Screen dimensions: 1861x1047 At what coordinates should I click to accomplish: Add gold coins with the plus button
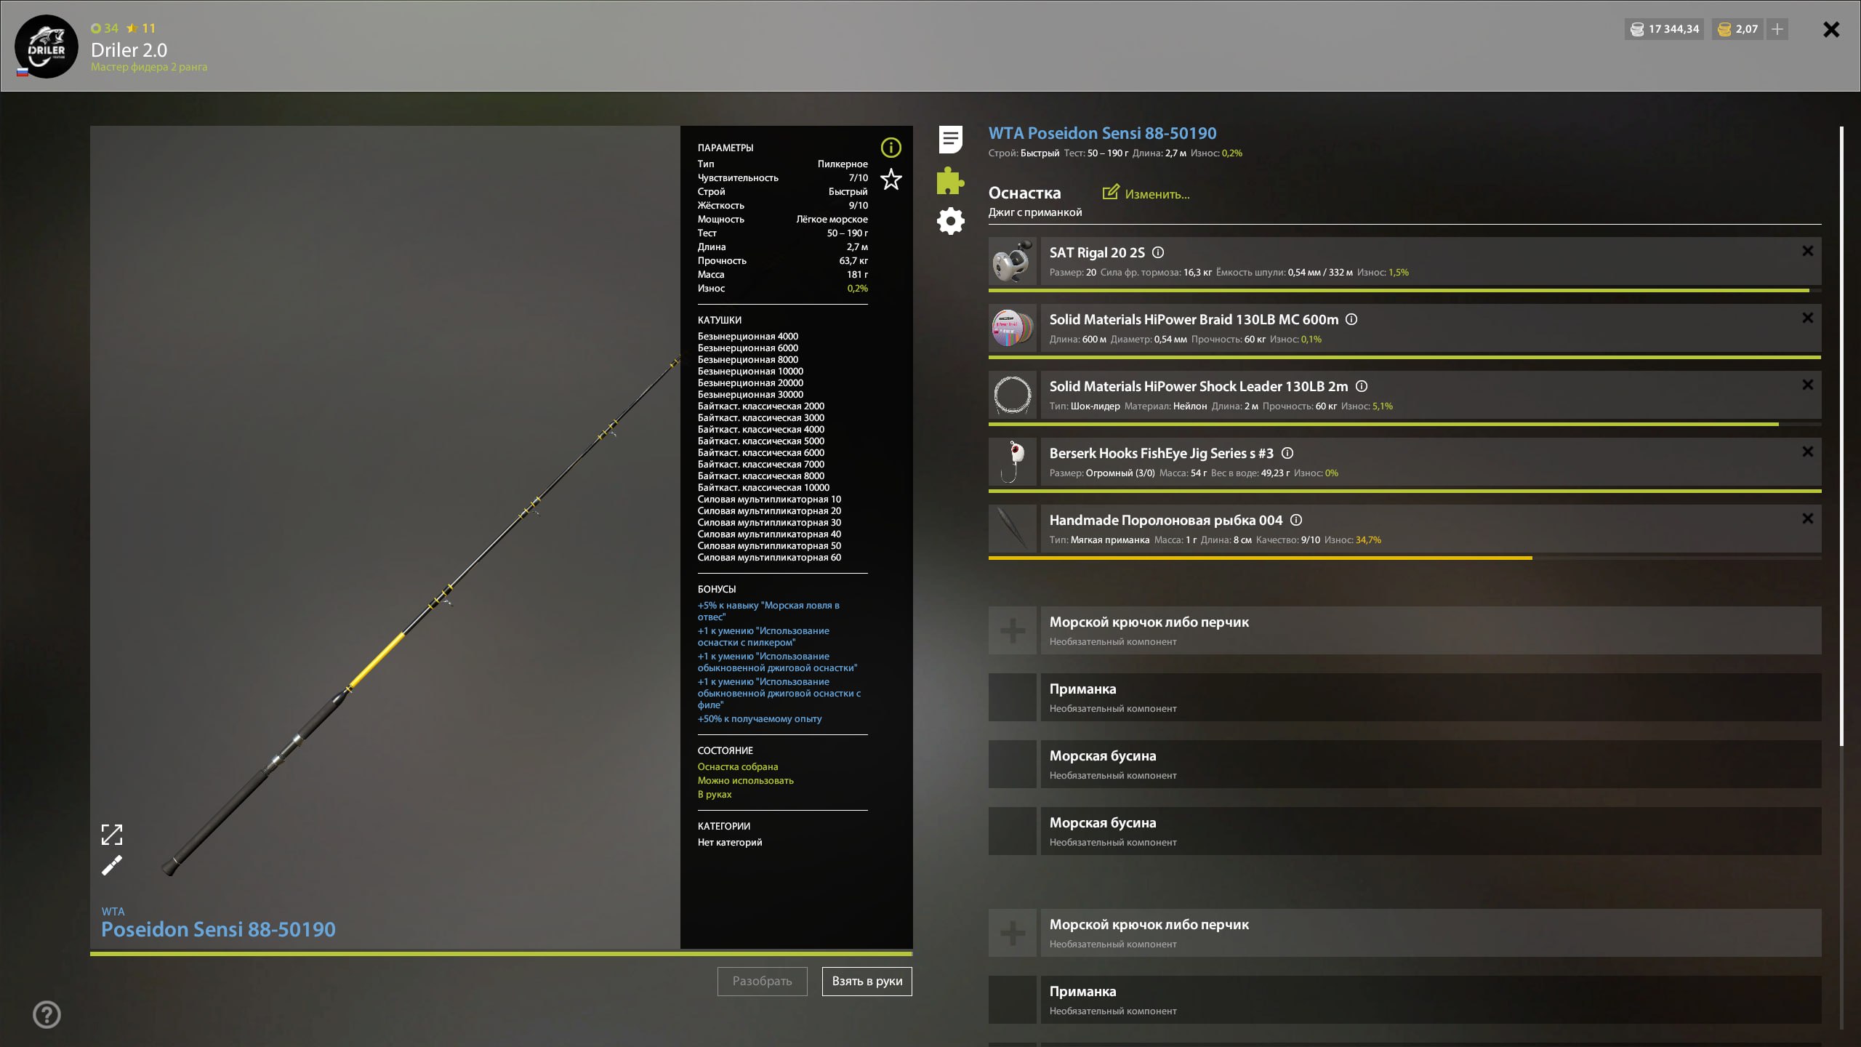(x=1777, y=29)
